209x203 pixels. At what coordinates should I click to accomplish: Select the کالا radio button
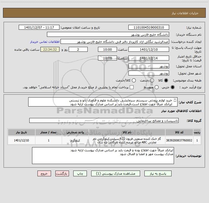[166, 80]
